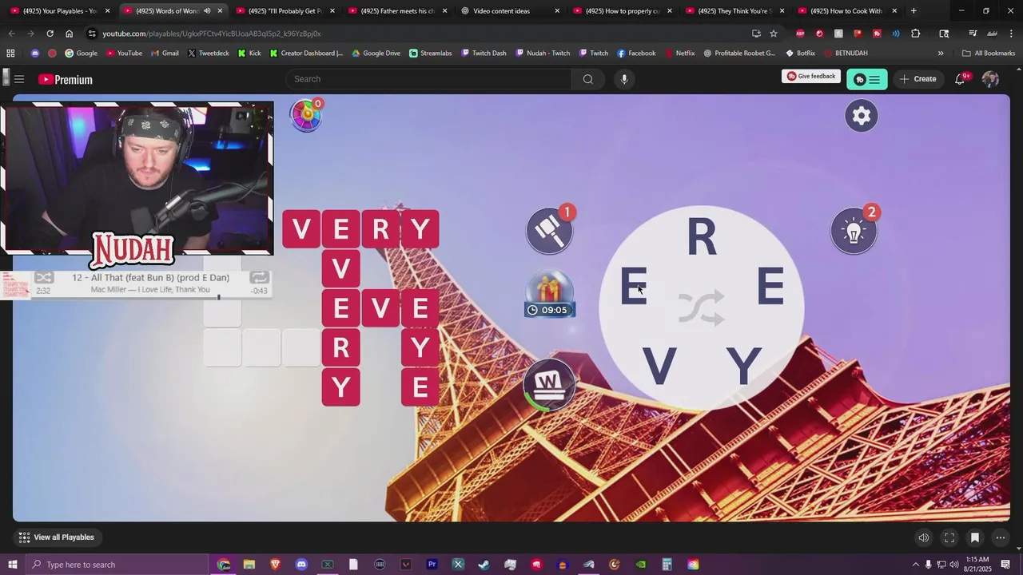1023x575 pixels.
Task: Open the YouTube guide hamburger menu
Action: [19, 79]
